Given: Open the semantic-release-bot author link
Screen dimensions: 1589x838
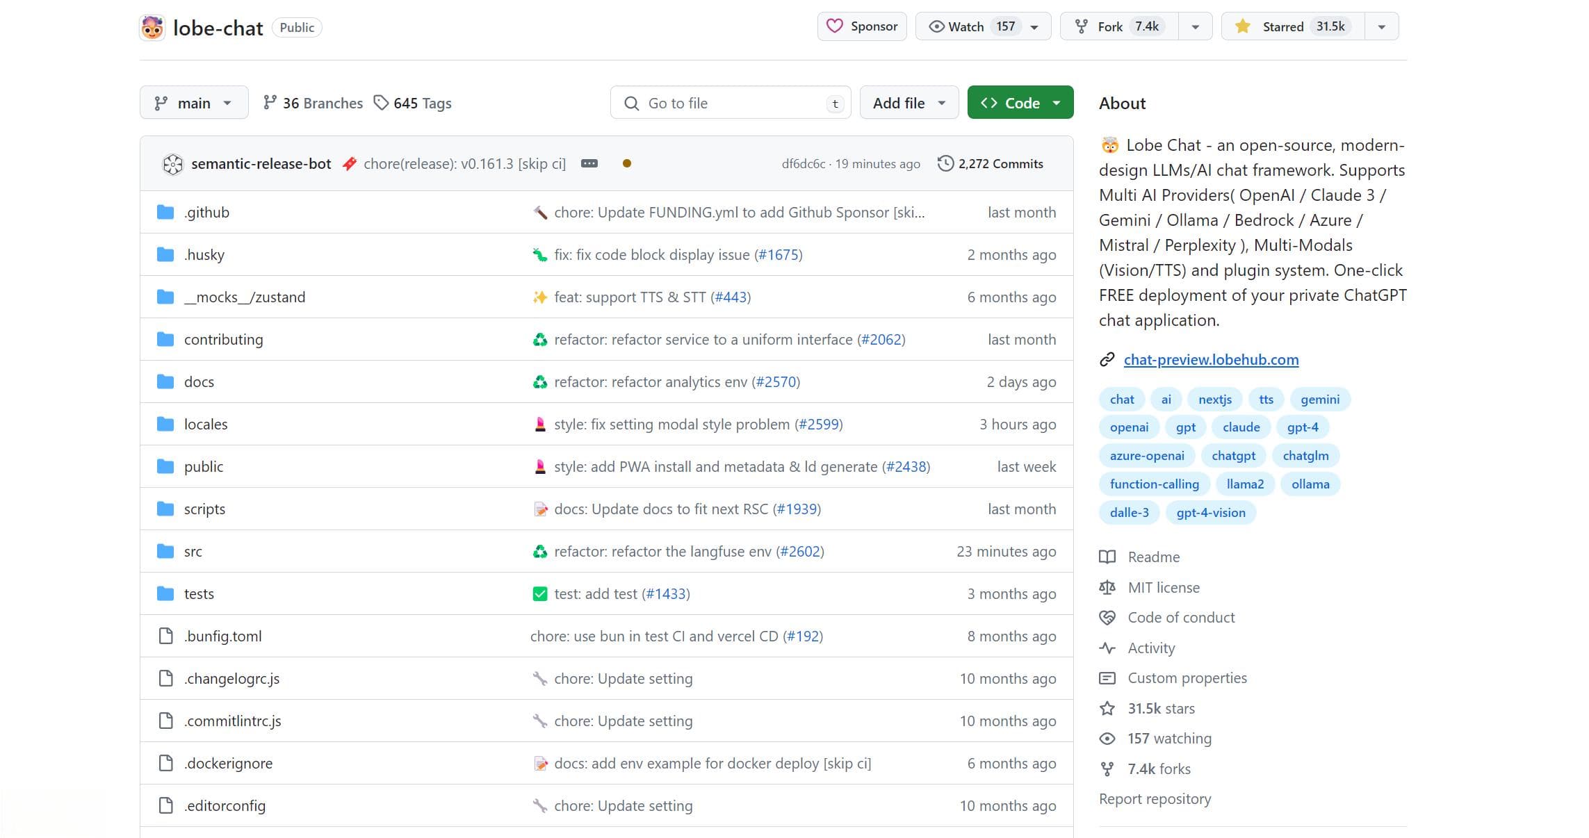Looking at the screenshot, I should click(261, 164).
